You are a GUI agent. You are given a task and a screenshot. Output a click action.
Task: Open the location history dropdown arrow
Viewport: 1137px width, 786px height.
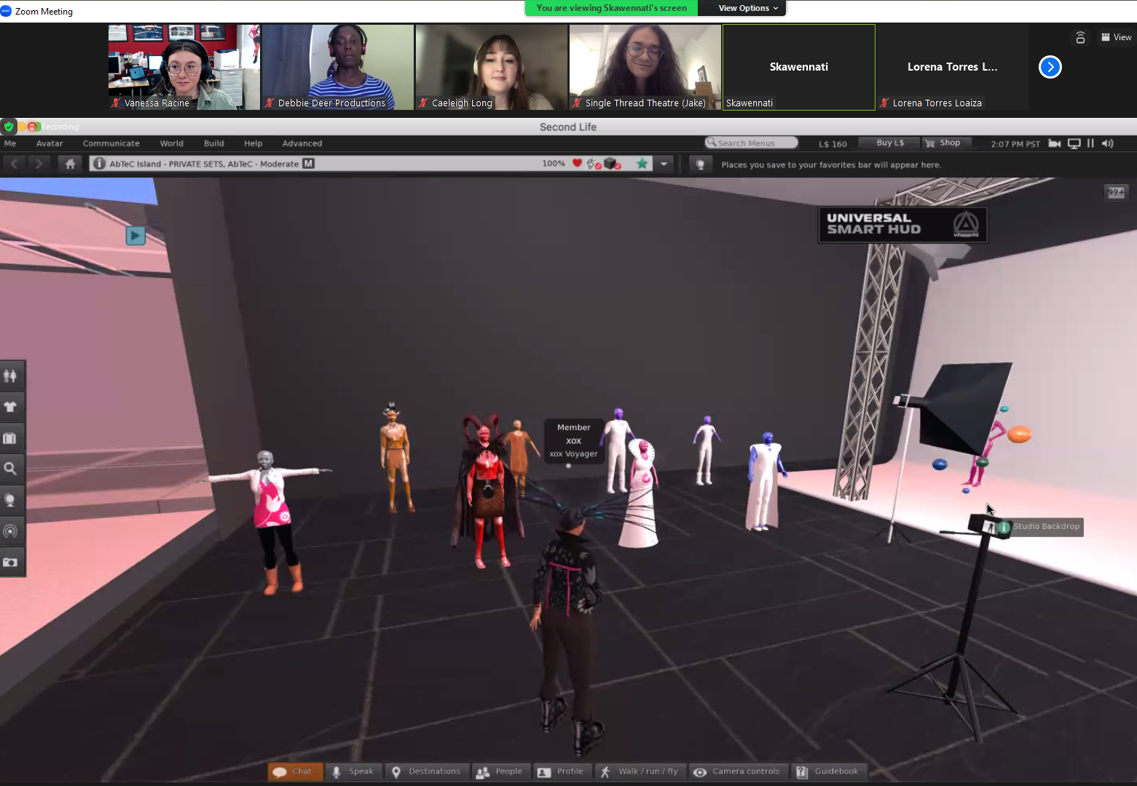[x=664, y=164]
